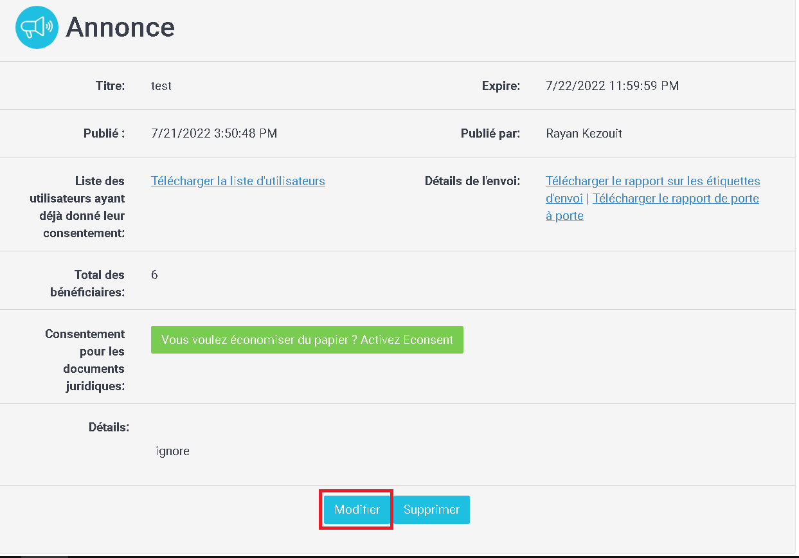This screenshot has width=799, height=558.
Task: Click the Titre: label
Action: pyautogui.click(x=111, y=85)
